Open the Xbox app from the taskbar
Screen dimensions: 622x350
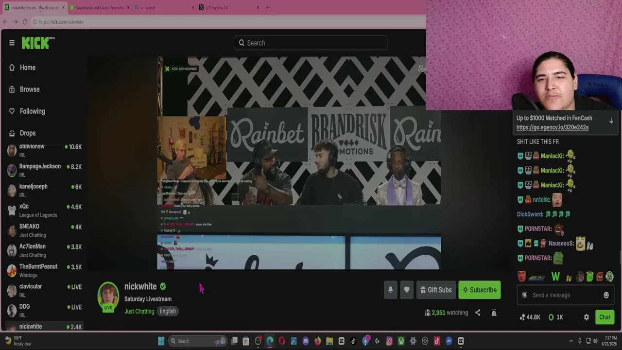[401, 341]
